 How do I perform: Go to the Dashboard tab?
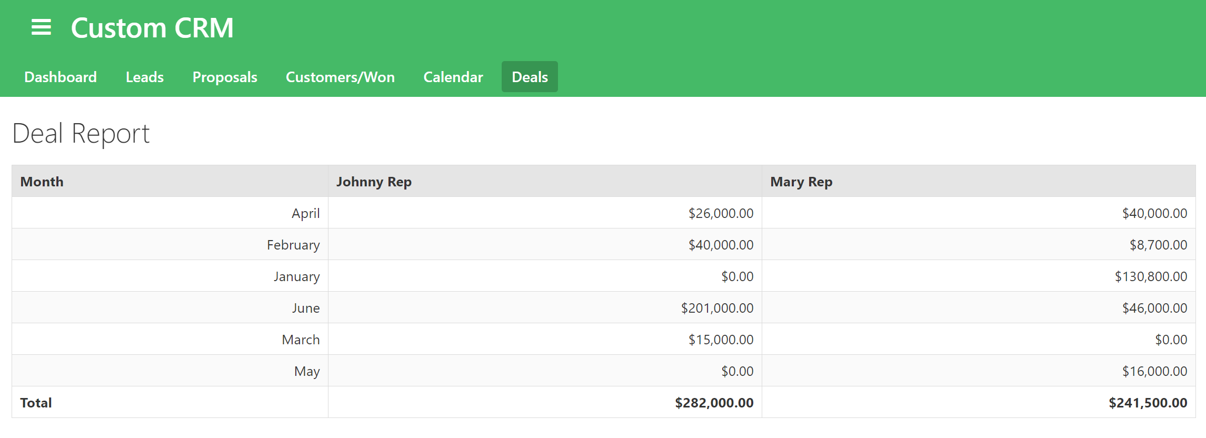(61, 77)
